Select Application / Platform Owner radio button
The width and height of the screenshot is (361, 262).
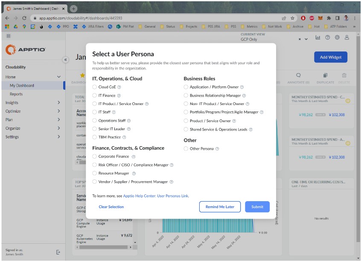tap(186, 87)
